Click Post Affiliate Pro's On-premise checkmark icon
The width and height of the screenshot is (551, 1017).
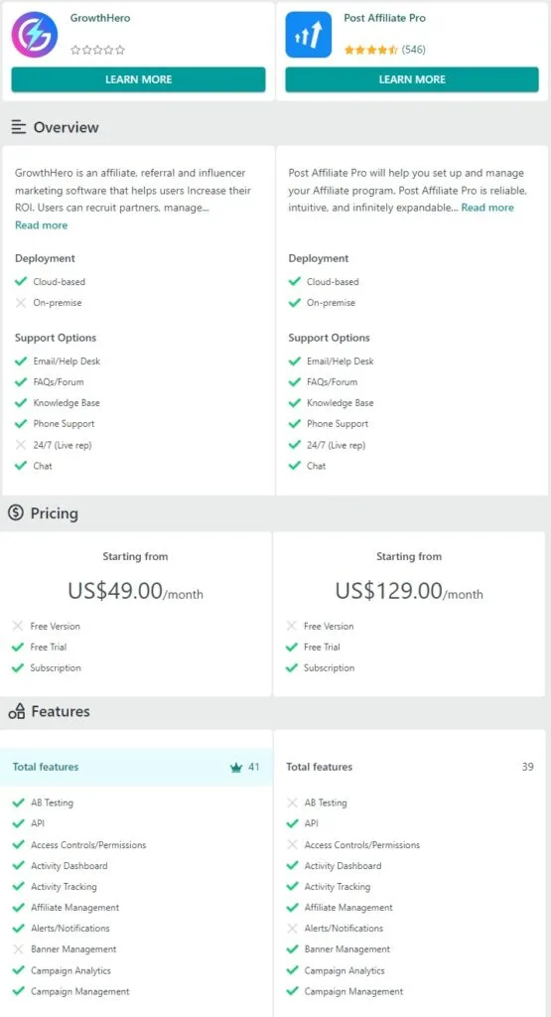coord(295,302)
